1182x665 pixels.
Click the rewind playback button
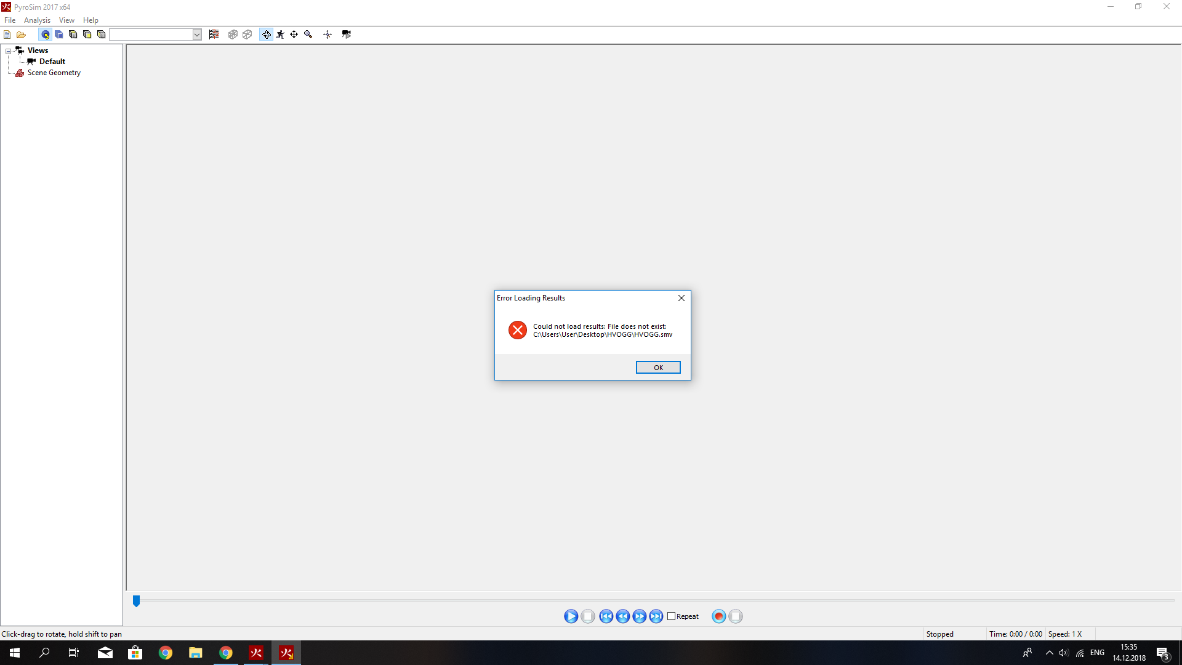pyautogui.click(x=623, y=616)
